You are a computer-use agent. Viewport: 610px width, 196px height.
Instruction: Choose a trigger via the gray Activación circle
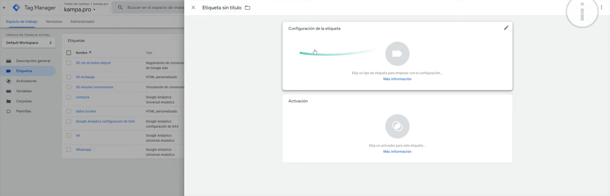pyautogui.click(x=397, y=126)
